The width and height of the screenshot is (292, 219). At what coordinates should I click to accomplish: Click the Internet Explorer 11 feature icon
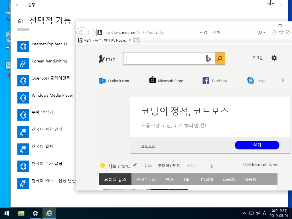coord(23,46)
